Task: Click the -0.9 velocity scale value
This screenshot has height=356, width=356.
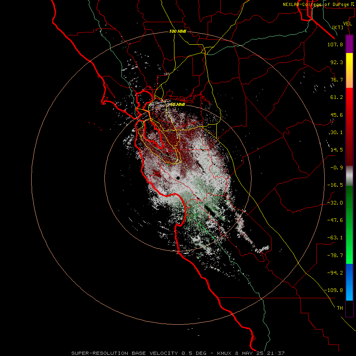Action: (337, 168)
